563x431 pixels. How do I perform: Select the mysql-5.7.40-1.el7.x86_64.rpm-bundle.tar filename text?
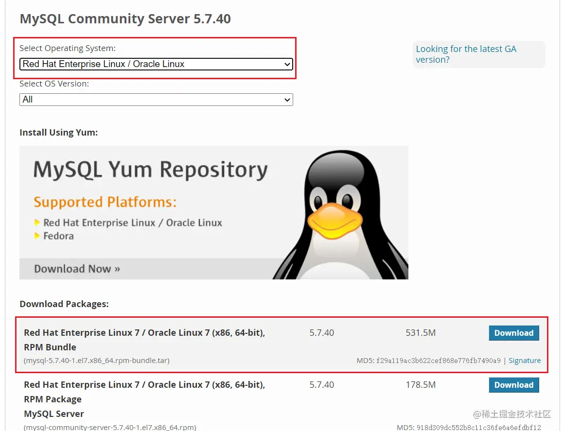coord(97,361)
